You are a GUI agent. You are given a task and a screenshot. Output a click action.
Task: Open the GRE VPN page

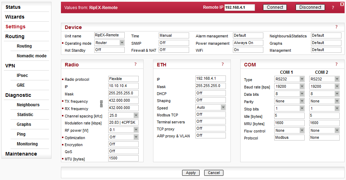pos(21,85)
